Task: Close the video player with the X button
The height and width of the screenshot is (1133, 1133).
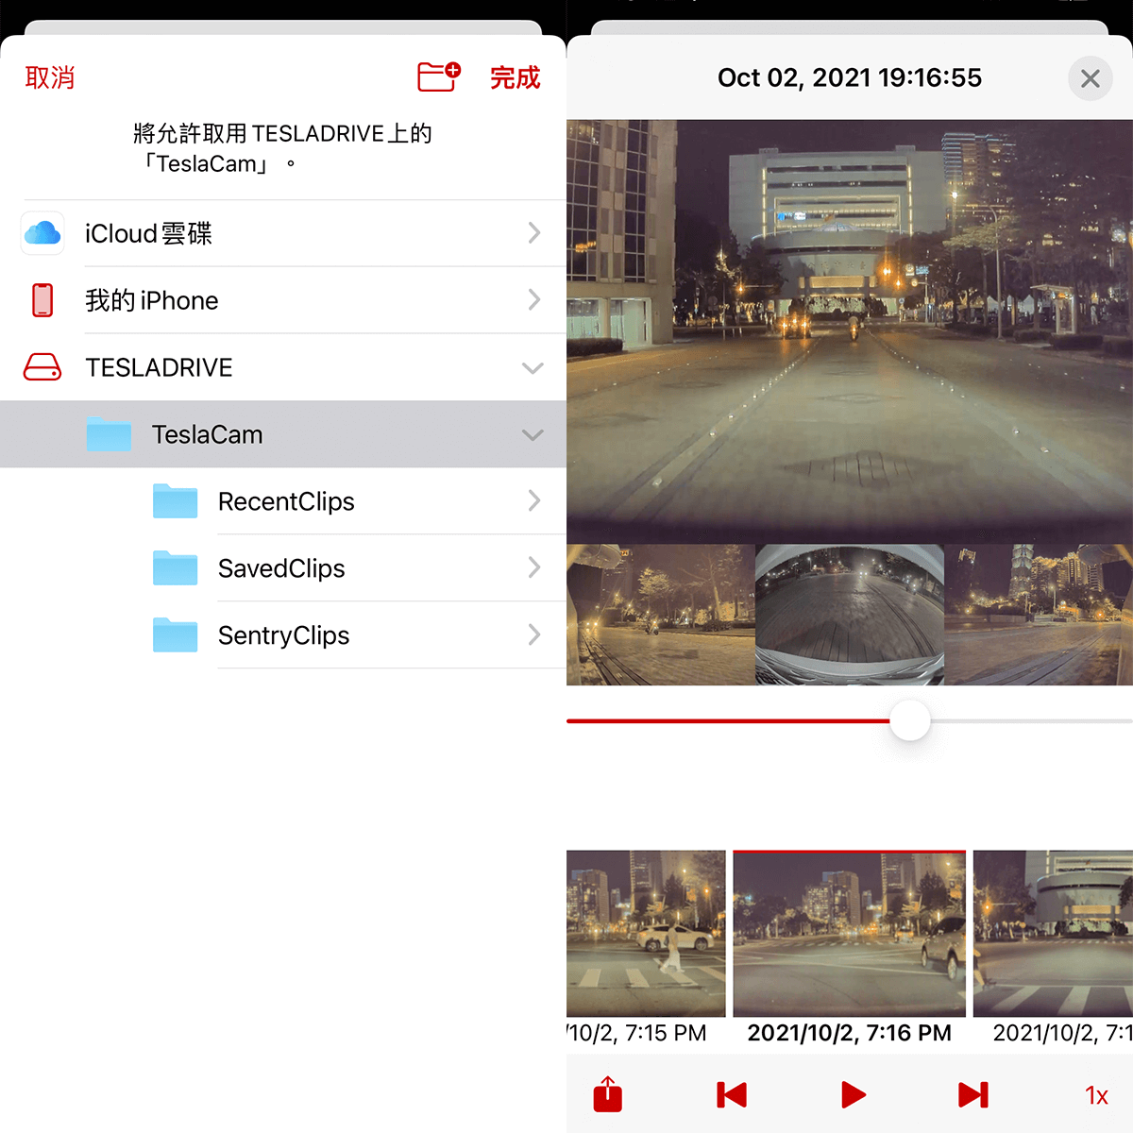Action: pyautogui.click(x=1091, y=78)
